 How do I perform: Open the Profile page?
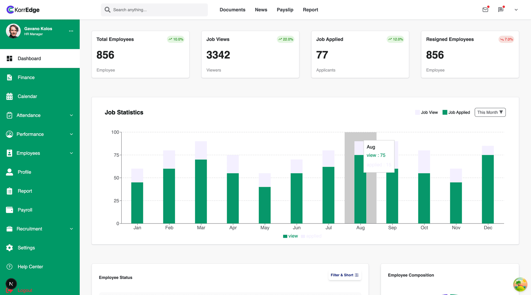pos(24,172)
